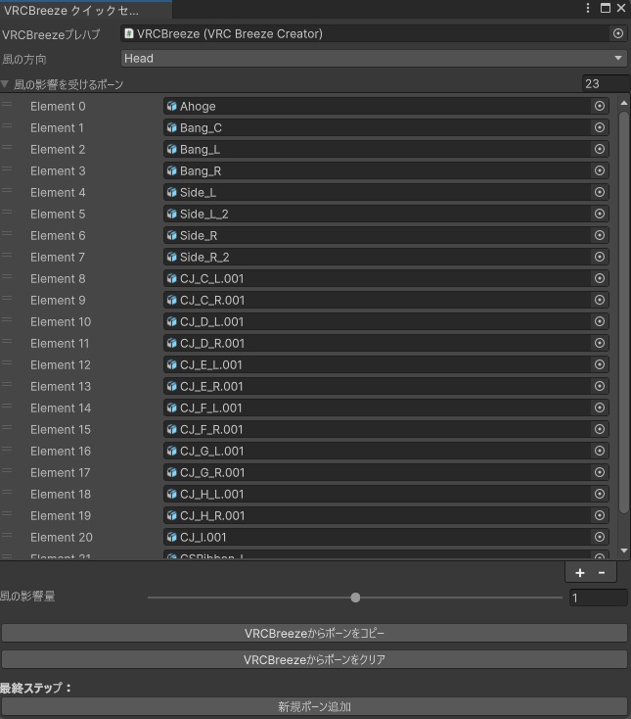Open object picker for CJ_C_R.001 element
Screen dimensions: 631x719
pos(600,300)
